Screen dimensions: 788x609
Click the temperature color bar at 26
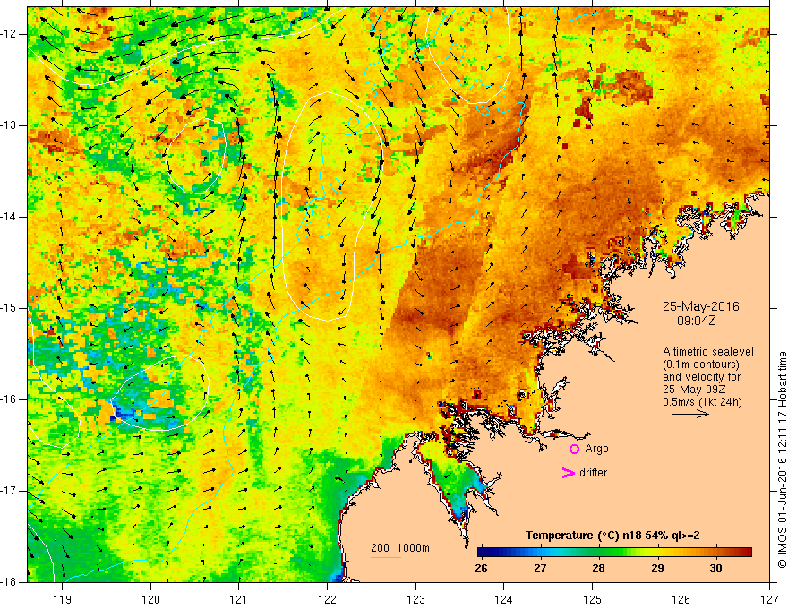pos(482,553)
